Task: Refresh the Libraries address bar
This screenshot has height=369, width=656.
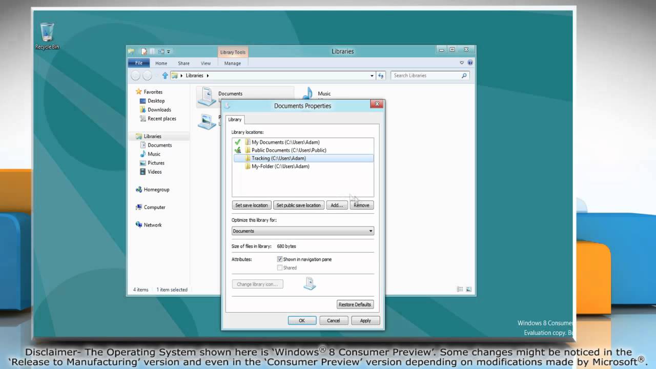Action: tap(381, 75)
